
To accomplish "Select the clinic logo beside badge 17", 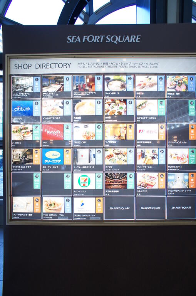I will click(x=84, y=205).
